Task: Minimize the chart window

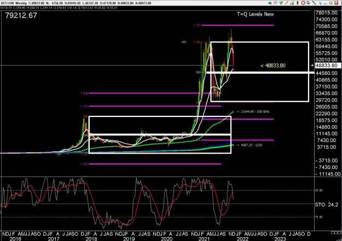Action: [326, 3]
